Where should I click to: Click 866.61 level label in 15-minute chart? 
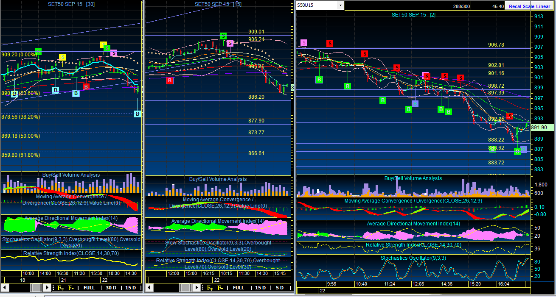[x=256, y=153]
